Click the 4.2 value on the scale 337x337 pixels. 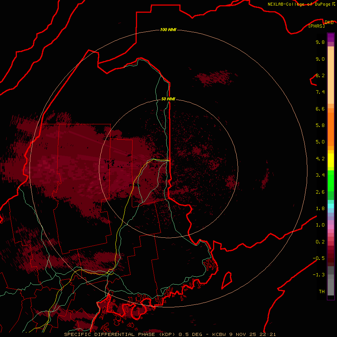320,158
